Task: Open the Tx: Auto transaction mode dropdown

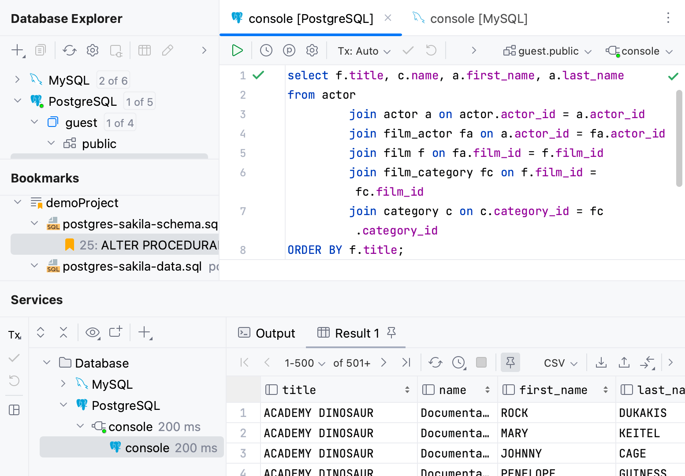Action: 364,51
